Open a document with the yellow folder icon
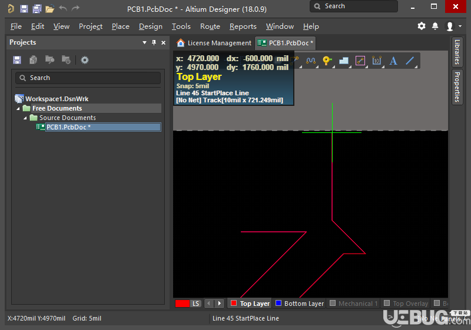The image size is (471, 330). click(50, 9)
